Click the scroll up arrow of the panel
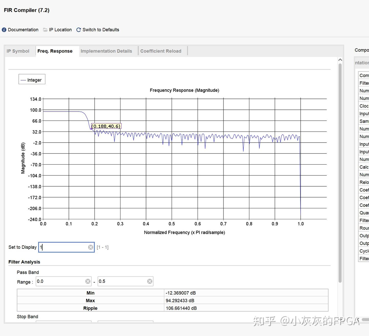 pyautogui.click(x=340, y=60)
